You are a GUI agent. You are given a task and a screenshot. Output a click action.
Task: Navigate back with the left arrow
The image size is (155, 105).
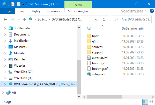pos(5,19)
